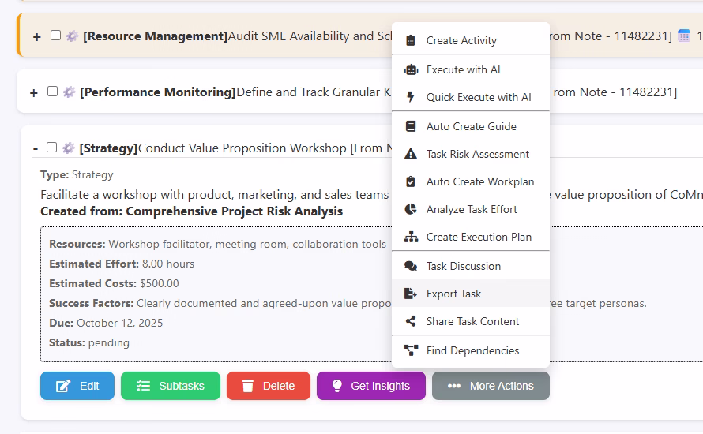Click the share icon for Share Task Content

(x=410, y=321)
